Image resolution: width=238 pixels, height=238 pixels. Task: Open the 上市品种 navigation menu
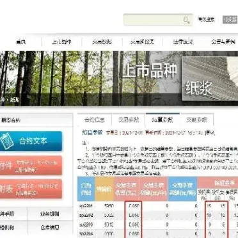click(x=61, y=42)
